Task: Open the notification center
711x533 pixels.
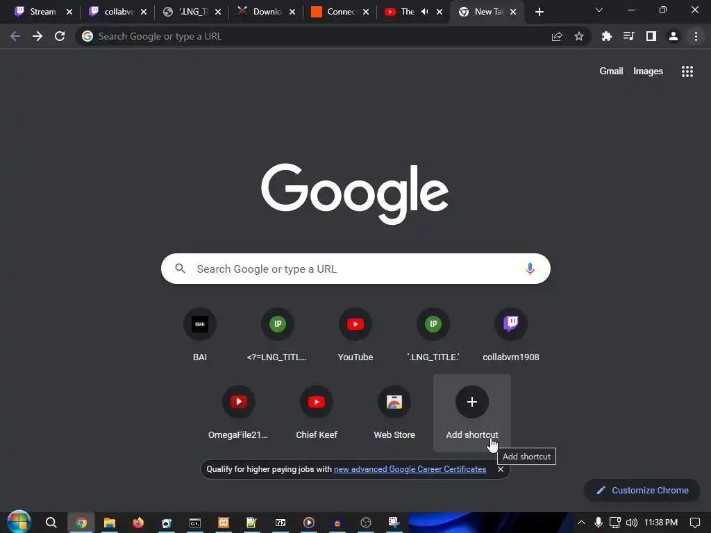Action: tap(694, 523)
